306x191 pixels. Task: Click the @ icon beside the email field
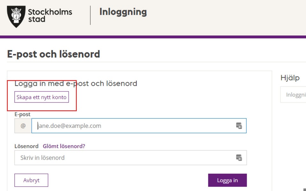(23, 126)
